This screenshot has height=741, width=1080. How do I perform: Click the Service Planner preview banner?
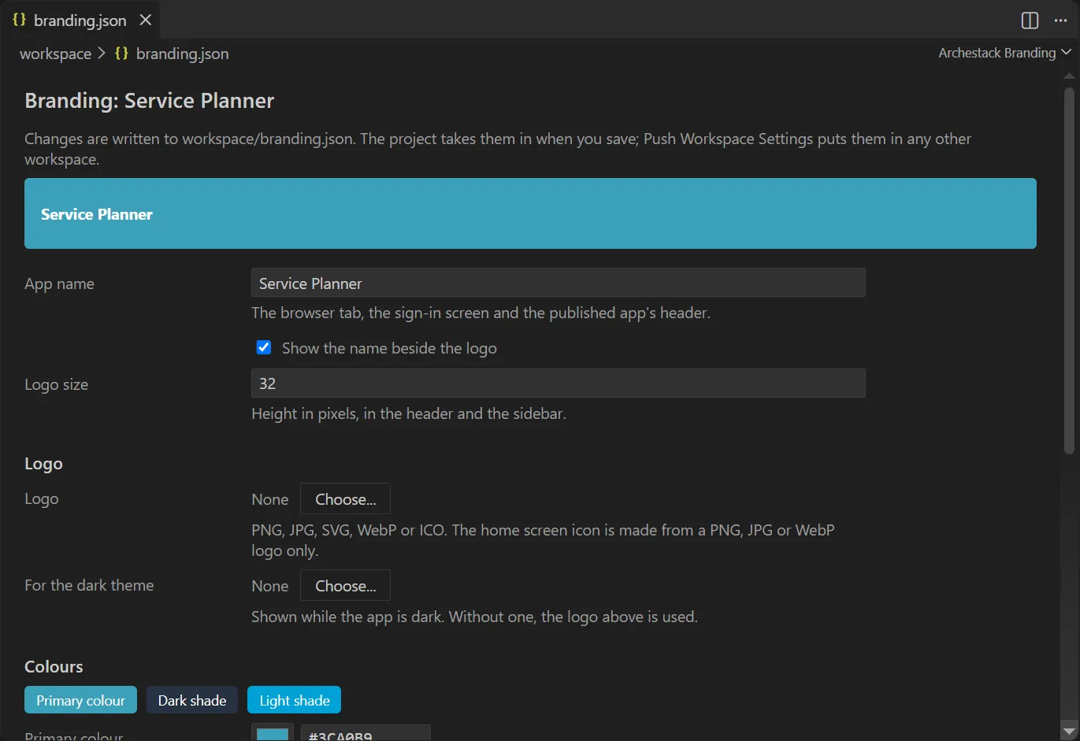coord(530,213)
